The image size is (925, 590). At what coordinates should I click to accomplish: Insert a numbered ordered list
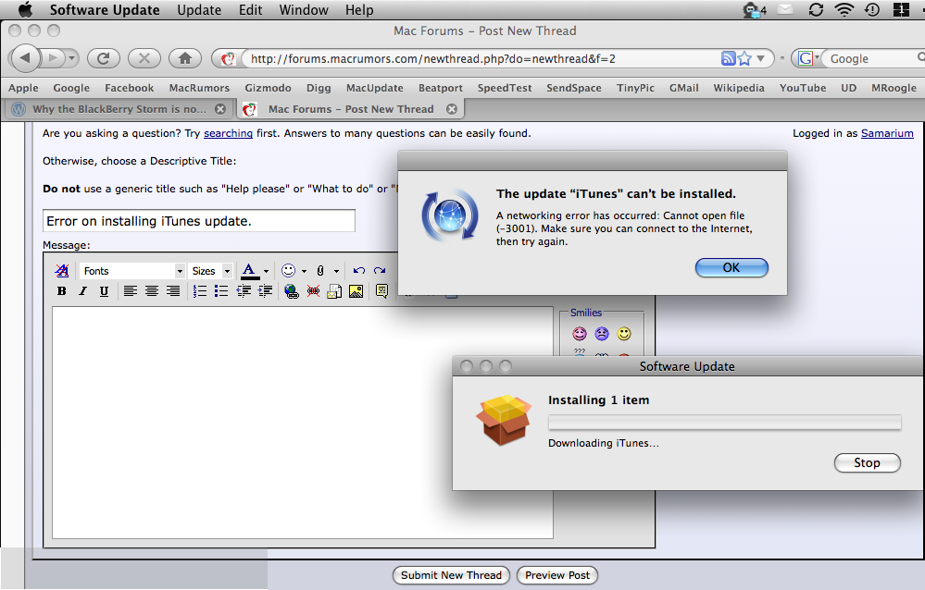tap(200, 291)
